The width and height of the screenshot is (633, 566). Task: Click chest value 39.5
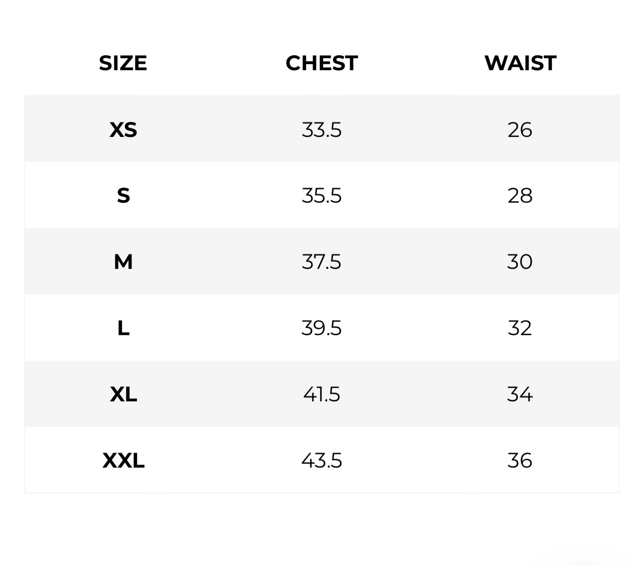coord(322,328)
